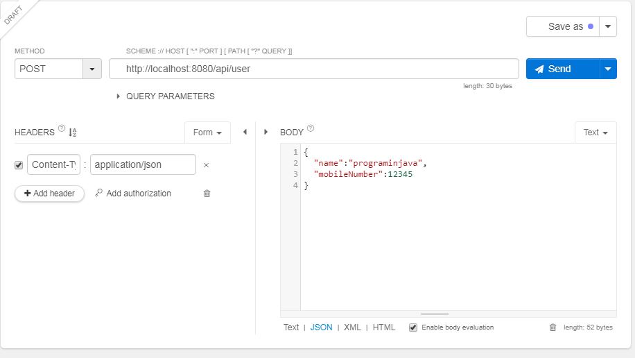Send the POST request

point(562,69)
